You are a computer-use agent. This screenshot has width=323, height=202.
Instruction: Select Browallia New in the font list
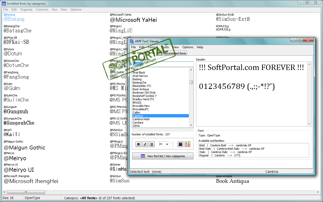click(160, 106)
